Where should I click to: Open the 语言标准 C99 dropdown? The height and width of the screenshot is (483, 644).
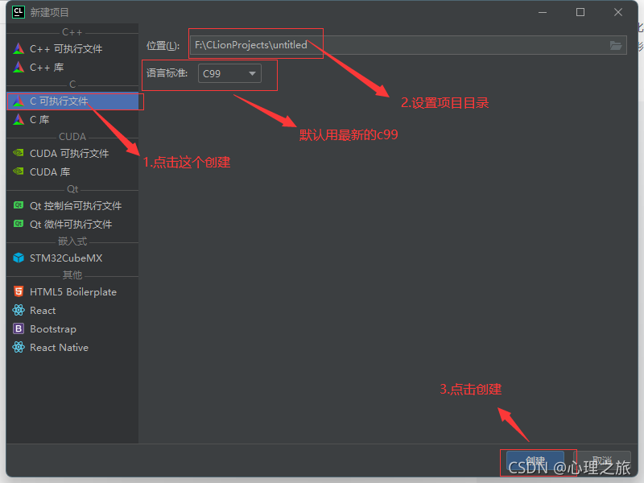click(x=229, y=73)
